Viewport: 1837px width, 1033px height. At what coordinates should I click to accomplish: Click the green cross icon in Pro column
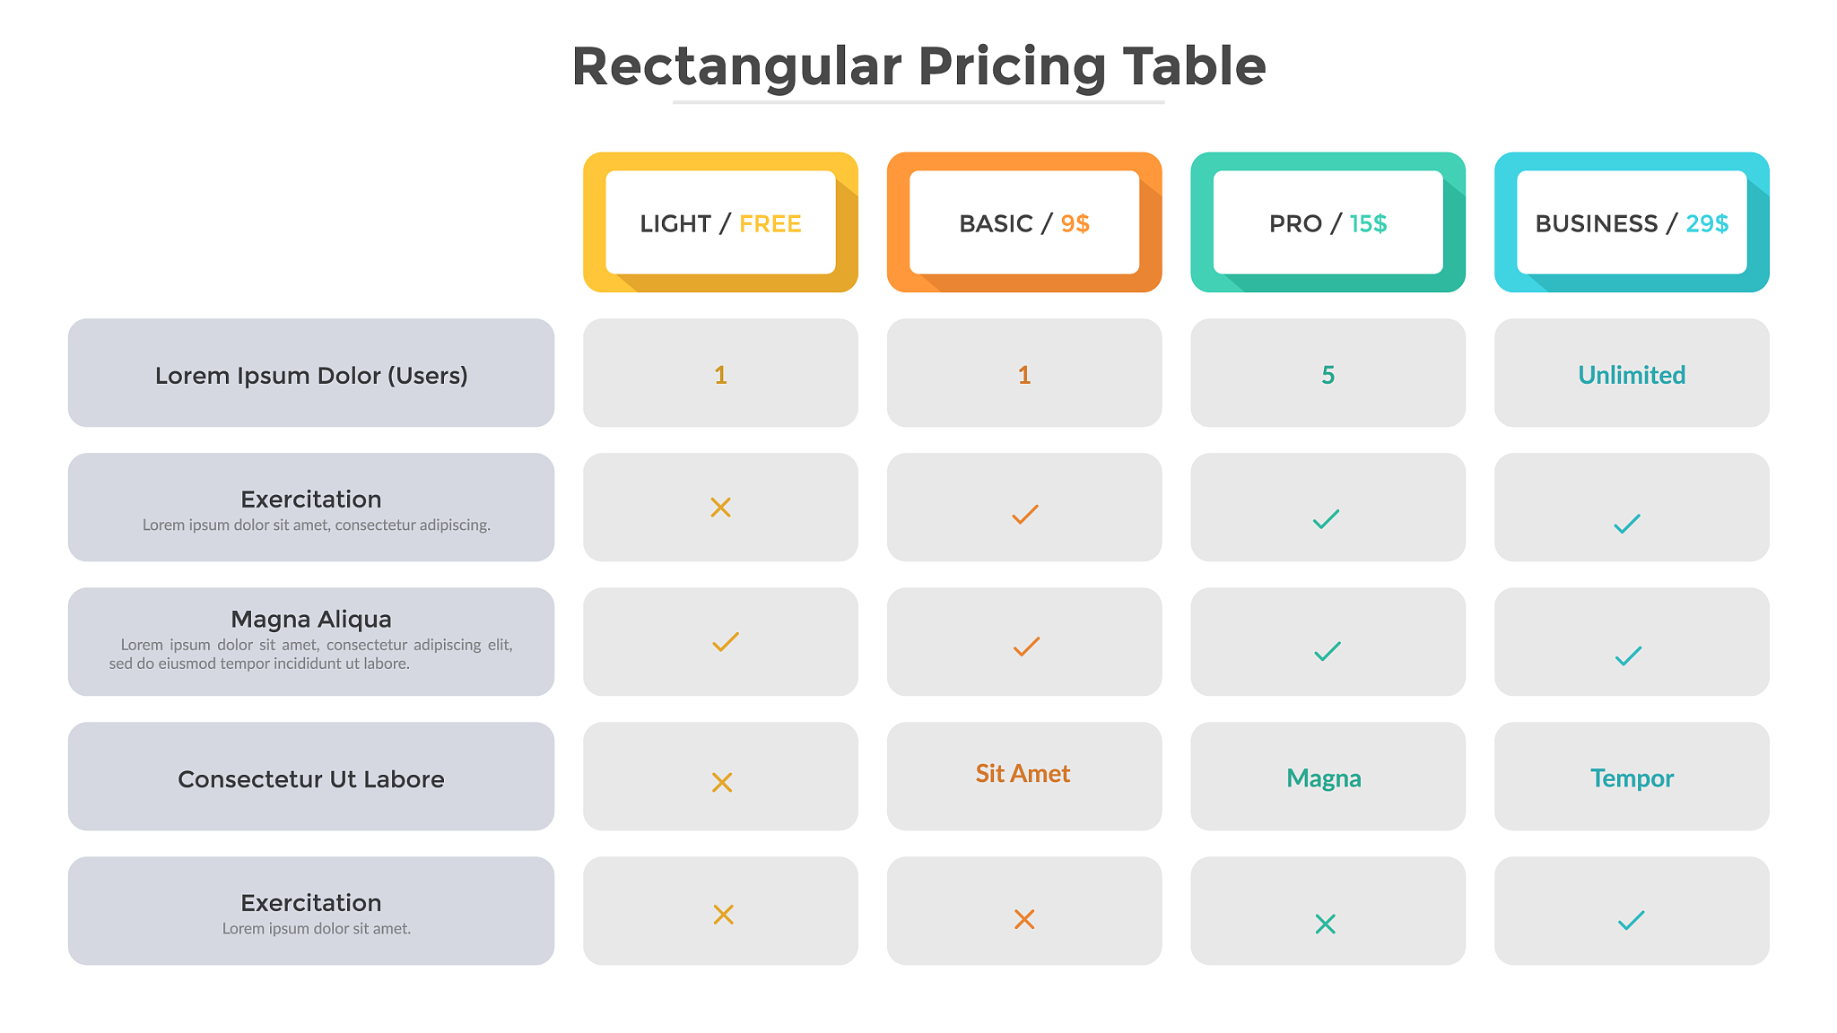click(1325, 924)
